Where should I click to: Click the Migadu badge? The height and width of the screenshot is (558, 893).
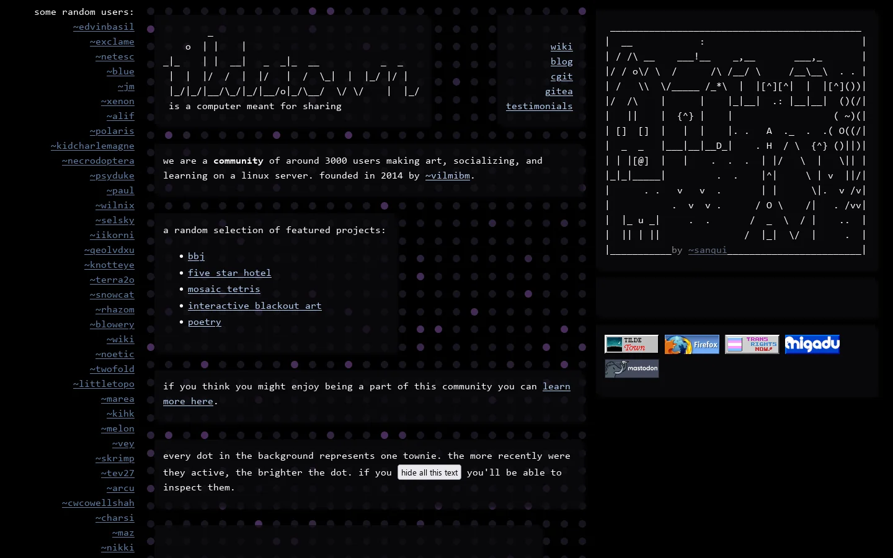(812, 344)
